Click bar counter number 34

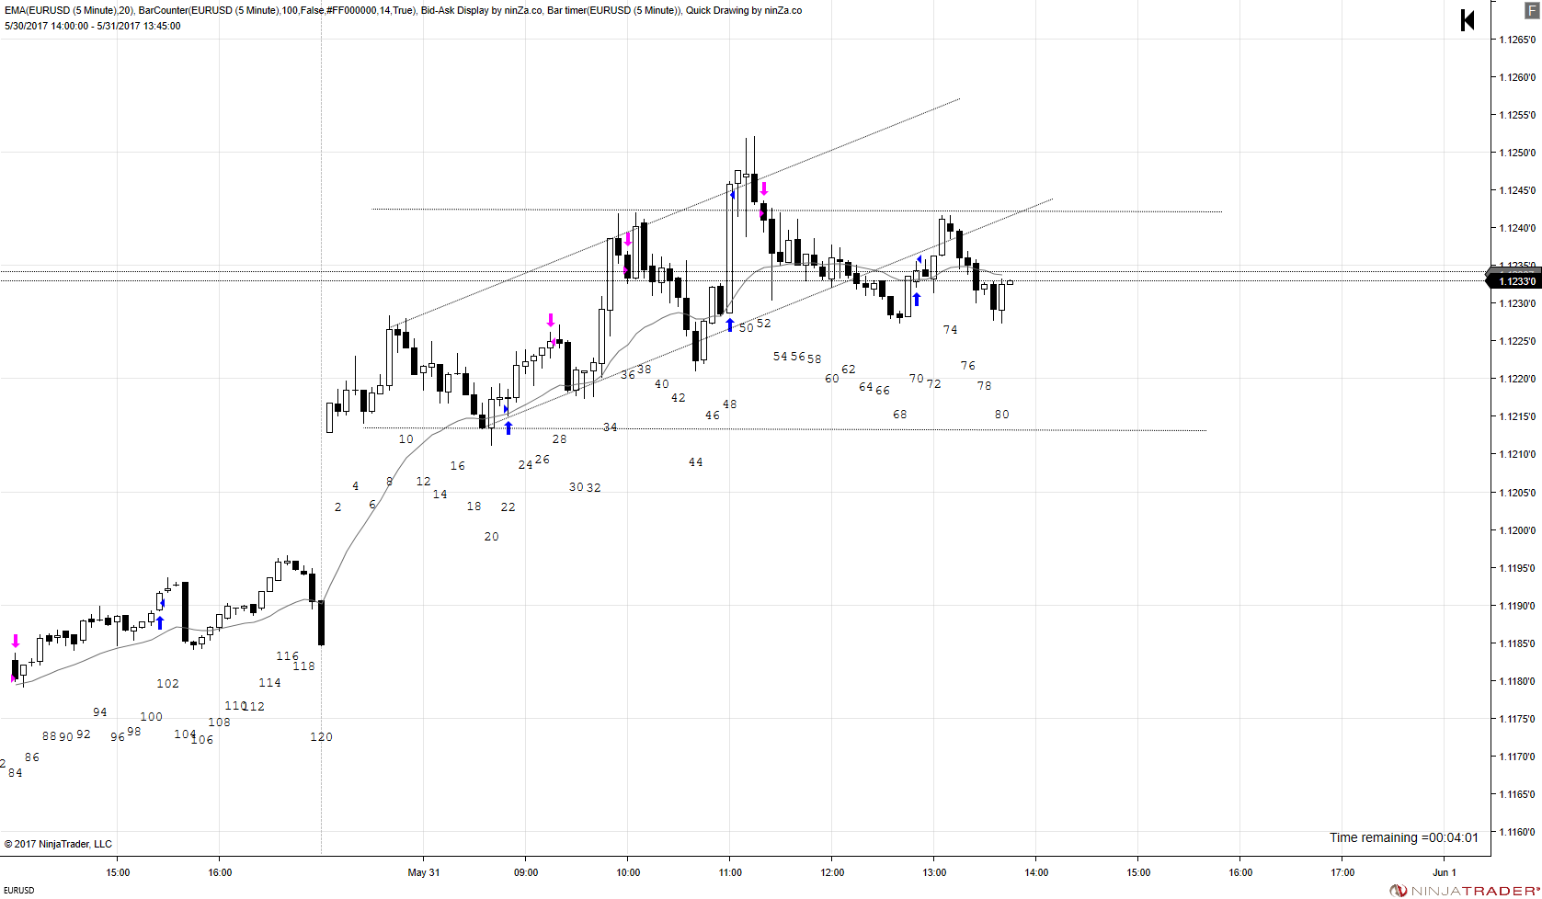pos(611,427)
